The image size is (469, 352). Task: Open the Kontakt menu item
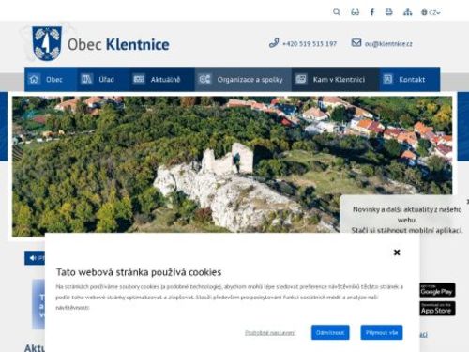coord(410,79)
